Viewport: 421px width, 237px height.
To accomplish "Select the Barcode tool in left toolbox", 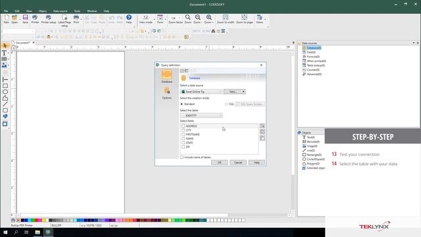I will tap(5, 59).
